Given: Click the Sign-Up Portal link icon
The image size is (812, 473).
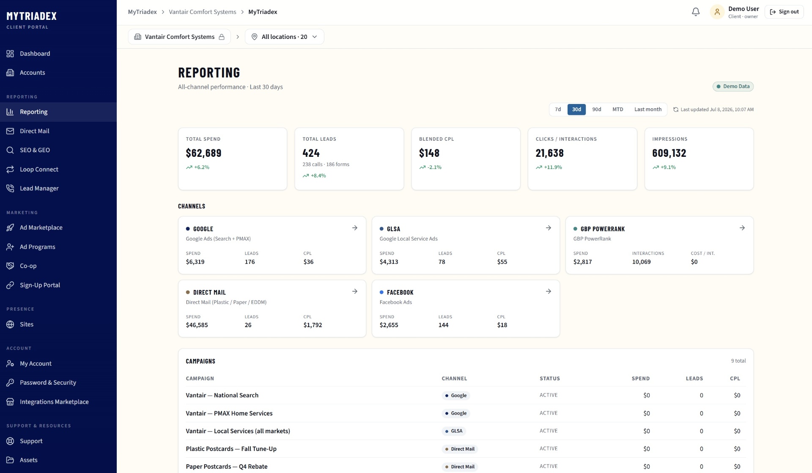Looking at the screenshot, I should point(10,285).
